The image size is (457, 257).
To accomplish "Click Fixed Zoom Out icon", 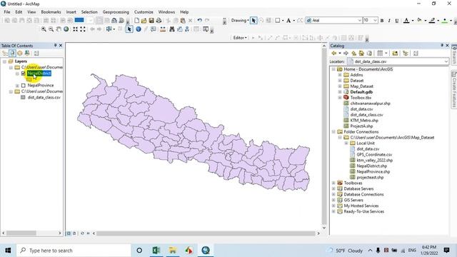I will 83,29.
